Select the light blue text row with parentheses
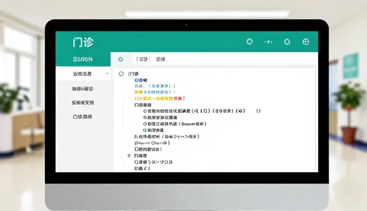 (x=155, y=86)
